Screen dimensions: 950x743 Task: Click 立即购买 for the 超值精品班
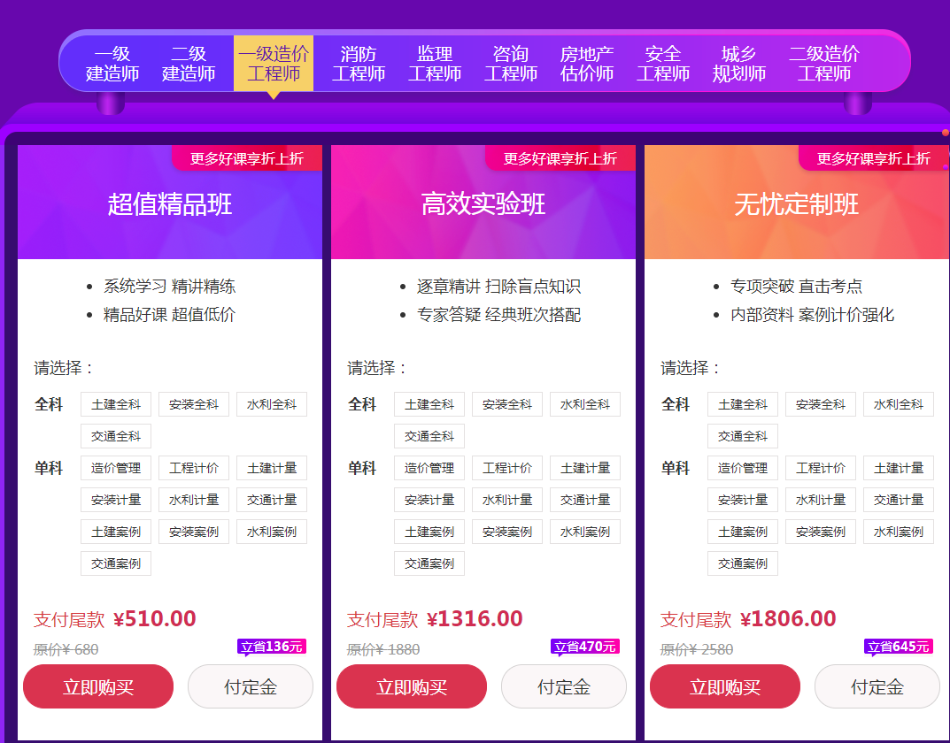tap(98, 686)
